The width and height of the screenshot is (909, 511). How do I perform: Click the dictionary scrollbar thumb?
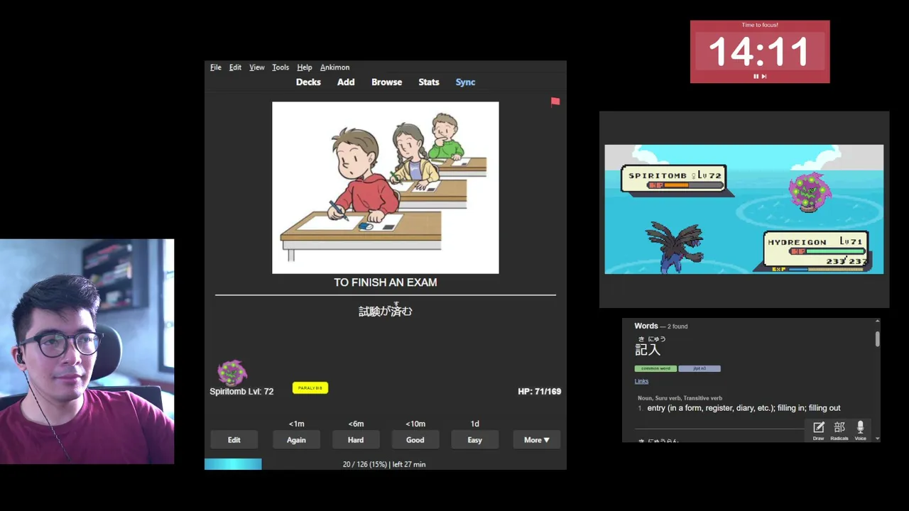[878, 338]
